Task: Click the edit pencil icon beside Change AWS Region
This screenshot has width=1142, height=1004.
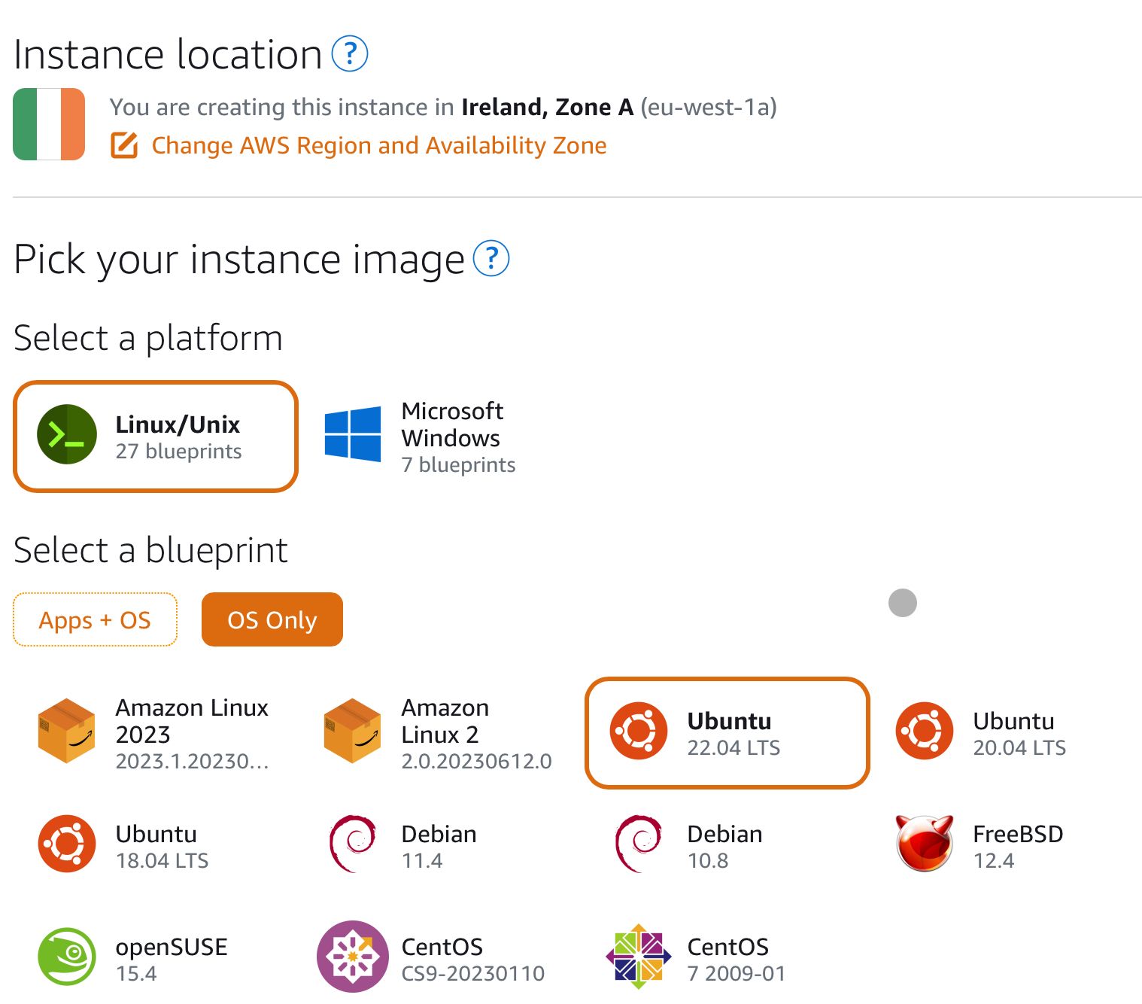Action: (124, 145)
